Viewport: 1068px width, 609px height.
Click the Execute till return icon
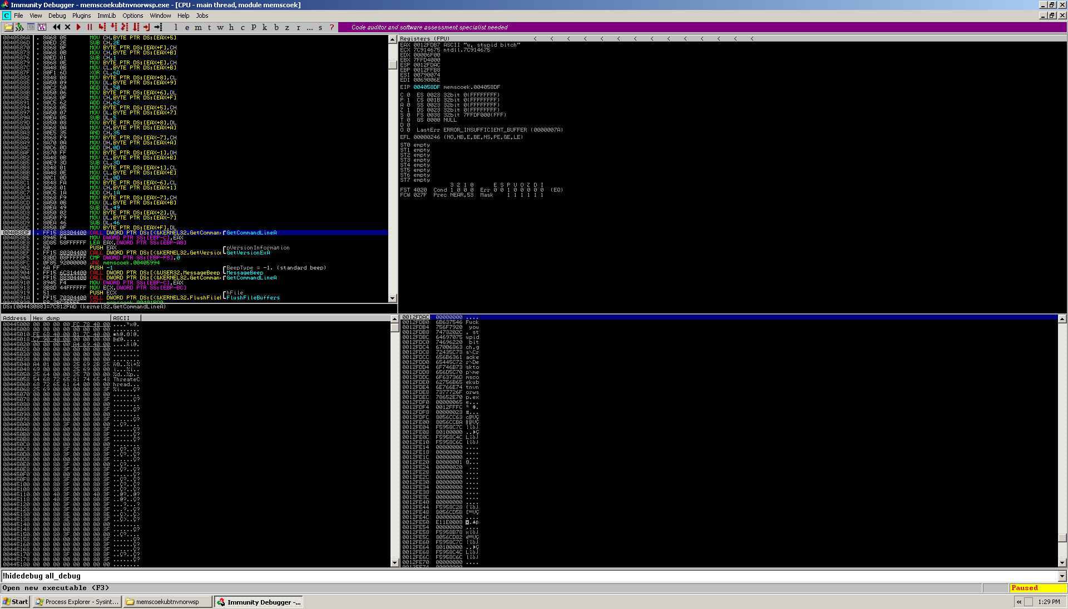pyautogui.click(x=147, y=27)
